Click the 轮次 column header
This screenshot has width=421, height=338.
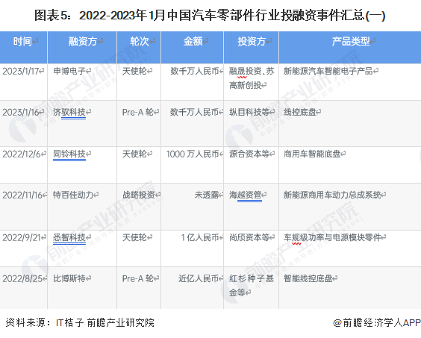tap(139, 47)
